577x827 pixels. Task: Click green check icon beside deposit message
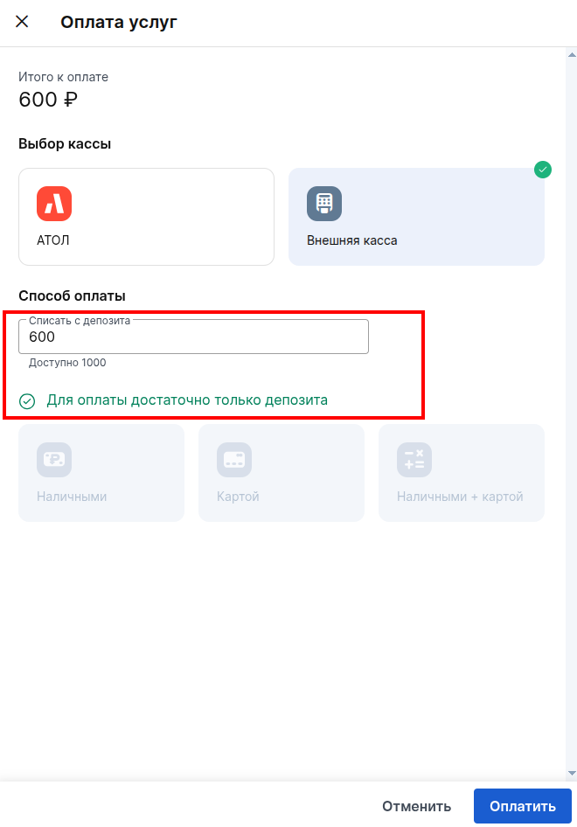27,401
